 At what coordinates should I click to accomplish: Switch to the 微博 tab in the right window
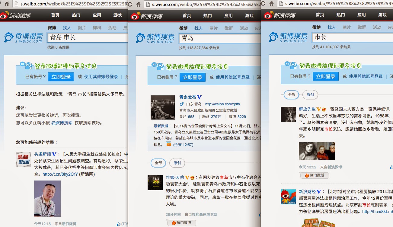pos(317,27)
